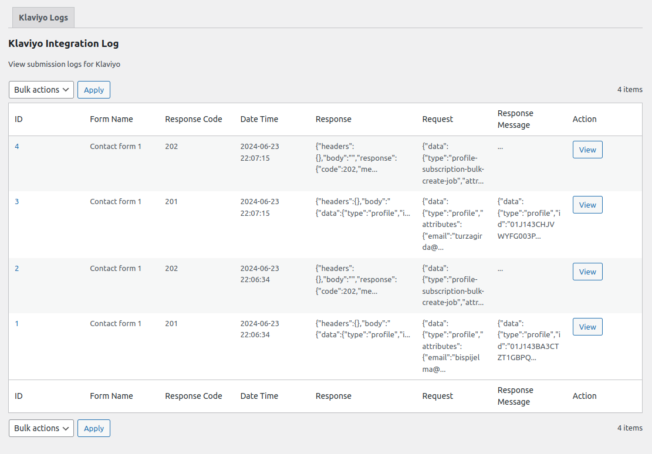This screenshot has height=454, width=652.
Task: Click the top Response Code column header
Action: coord(193,119)
